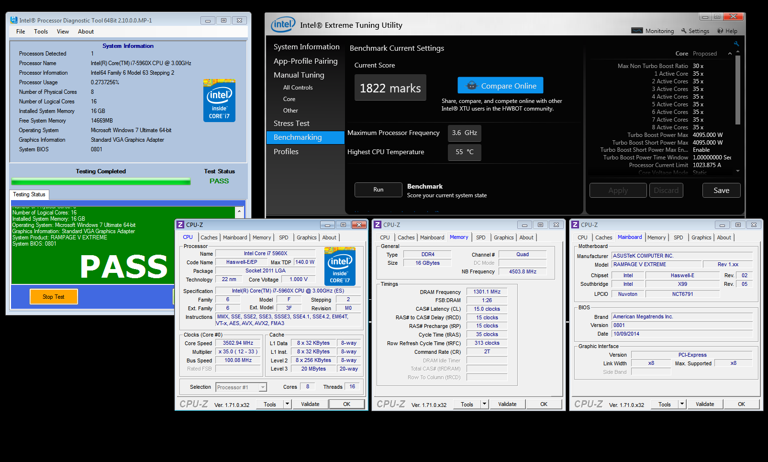The image size is (768, 462).
Task: Open the About menu in Processor Diagnostic Tool
Action: pos(86,32)
